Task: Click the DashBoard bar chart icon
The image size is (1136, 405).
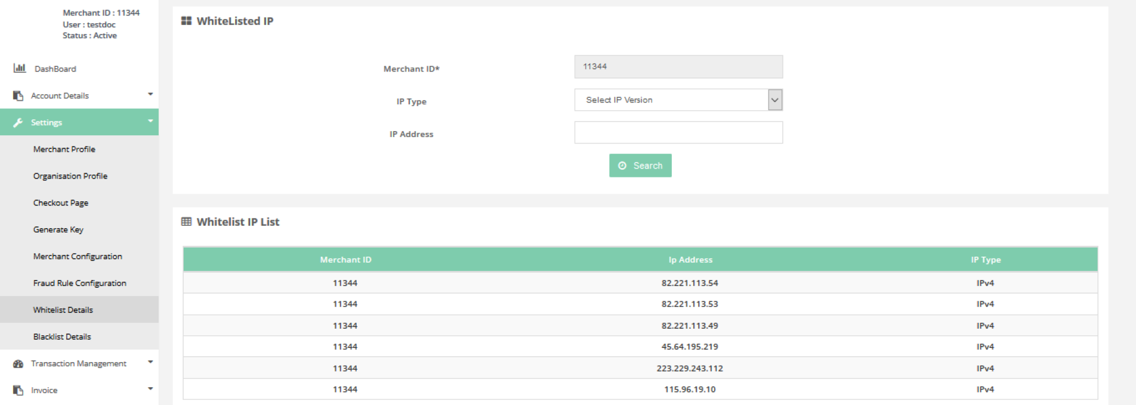Action: pos(20,68)
